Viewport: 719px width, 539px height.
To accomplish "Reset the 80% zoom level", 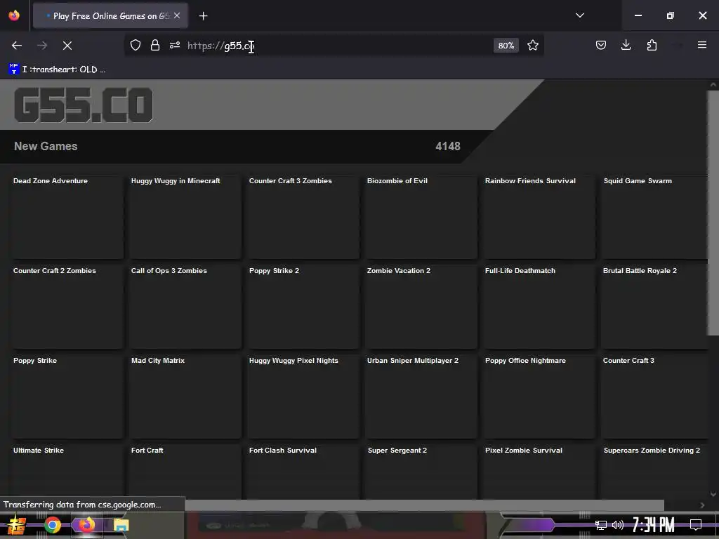I will [506, 46].
